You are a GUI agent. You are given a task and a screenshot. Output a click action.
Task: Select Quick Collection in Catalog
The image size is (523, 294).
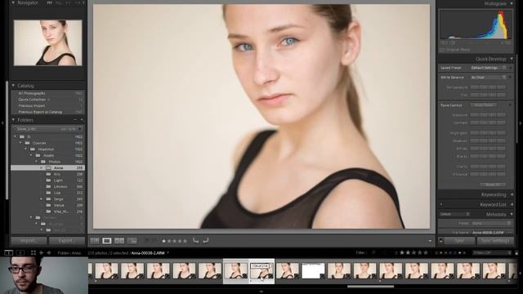[47, 100]
